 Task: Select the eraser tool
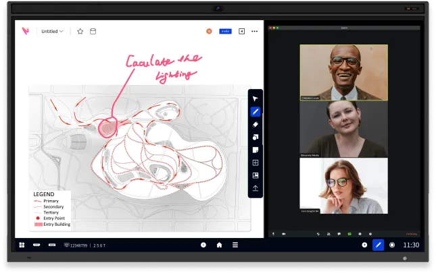(x=256, y=125)
